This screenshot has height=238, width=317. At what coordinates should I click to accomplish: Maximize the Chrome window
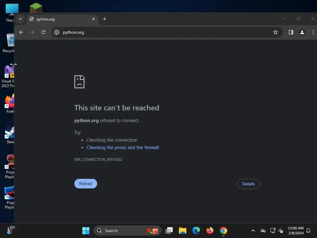point(299,19)
